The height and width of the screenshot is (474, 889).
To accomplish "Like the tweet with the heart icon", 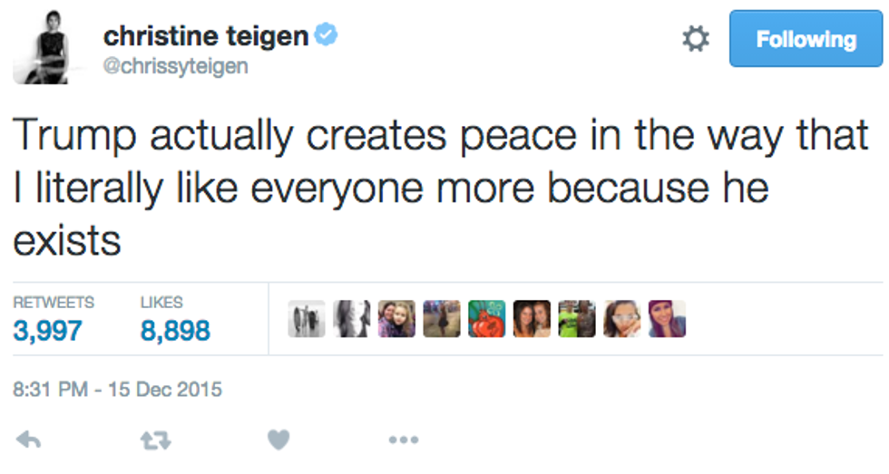I will pos(278,440).
